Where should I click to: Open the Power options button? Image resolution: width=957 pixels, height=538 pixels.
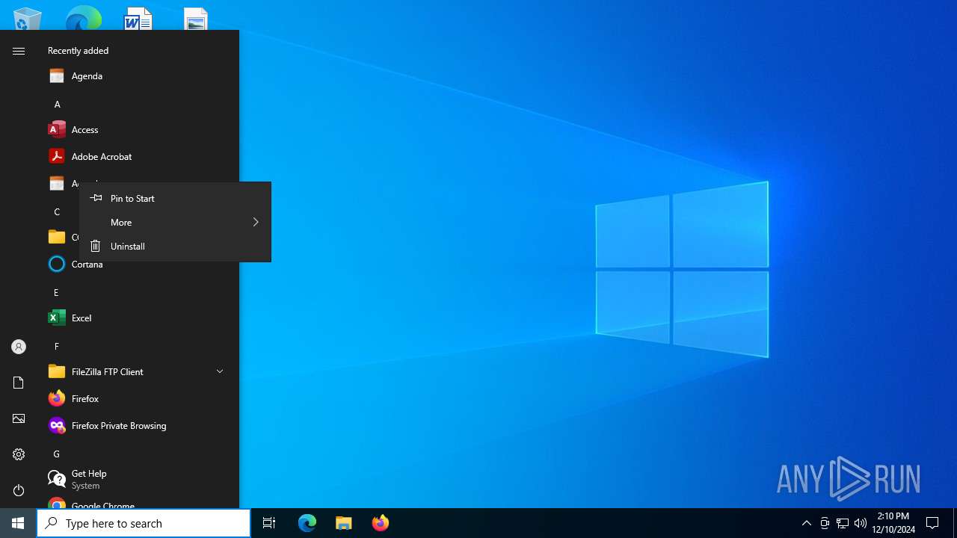click(x=19, y=490)
